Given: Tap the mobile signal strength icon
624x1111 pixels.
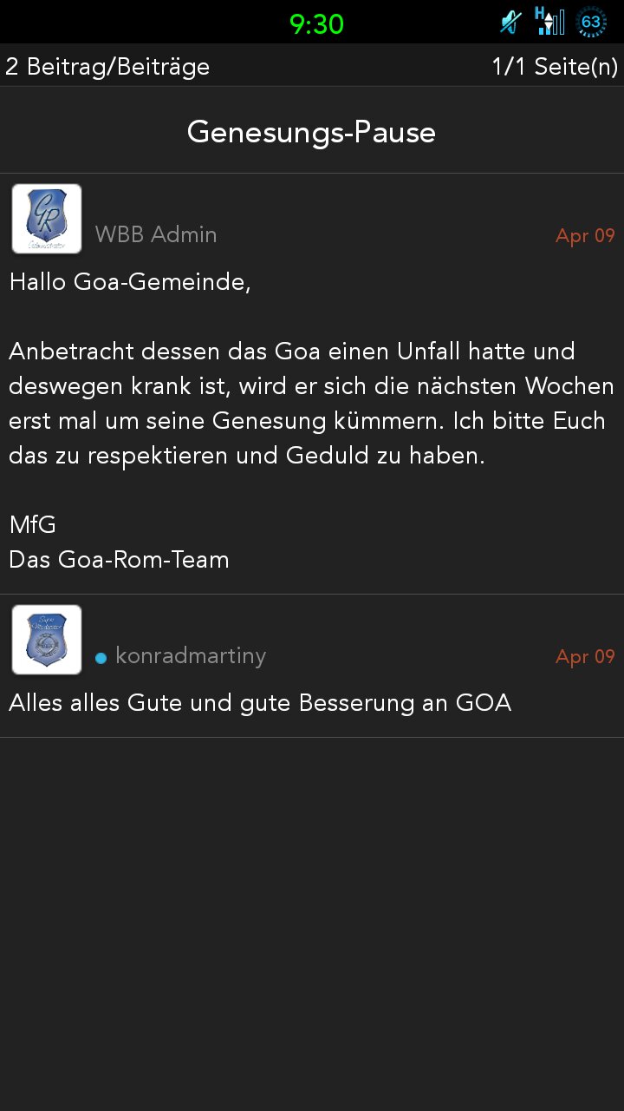Looking at the screenshot, I should click(x=549, y=22).
